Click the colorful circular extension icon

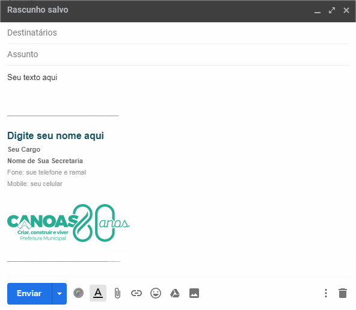78,293
